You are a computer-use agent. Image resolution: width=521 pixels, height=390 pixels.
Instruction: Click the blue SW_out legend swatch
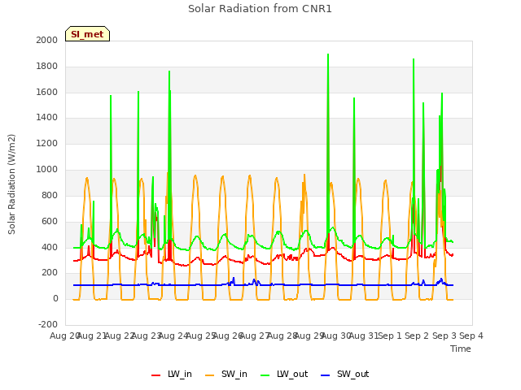(326, 375)
